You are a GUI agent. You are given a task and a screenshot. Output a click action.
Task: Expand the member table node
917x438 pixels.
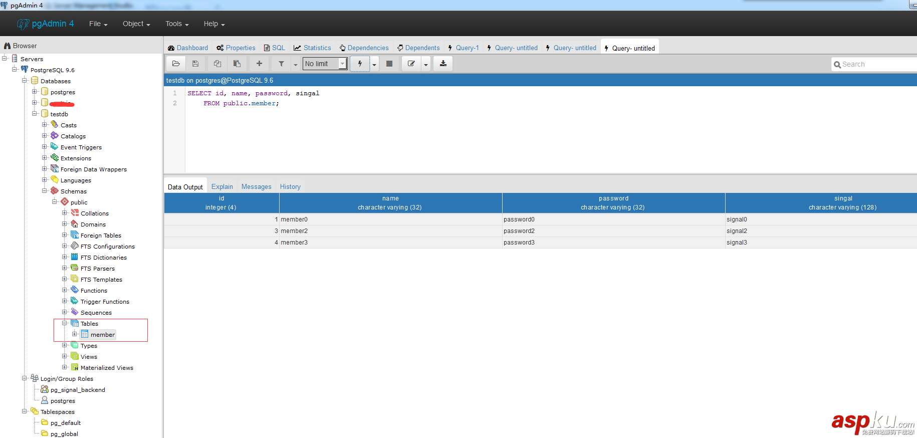[75, 334]
